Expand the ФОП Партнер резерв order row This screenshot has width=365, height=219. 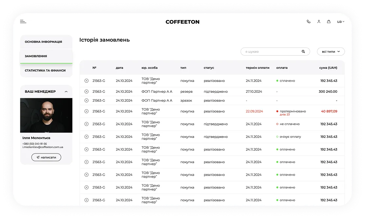tap(86, 91)
